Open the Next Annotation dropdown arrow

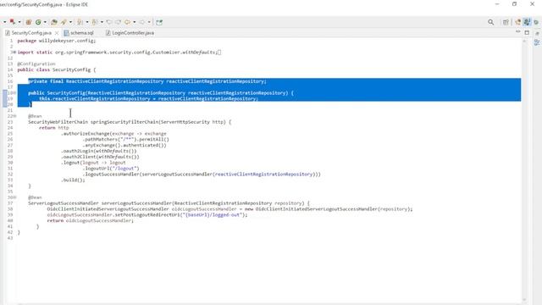click(x=87, y=22)
